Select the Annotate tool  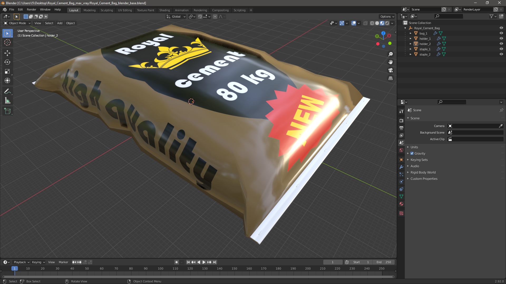pos(7,91)
